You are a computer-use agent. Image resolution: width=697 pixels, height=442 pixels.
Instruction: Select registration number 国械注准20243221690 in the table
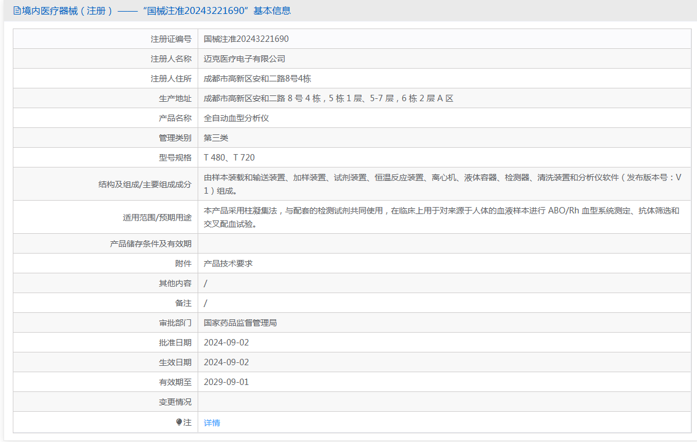click(246, 39)
